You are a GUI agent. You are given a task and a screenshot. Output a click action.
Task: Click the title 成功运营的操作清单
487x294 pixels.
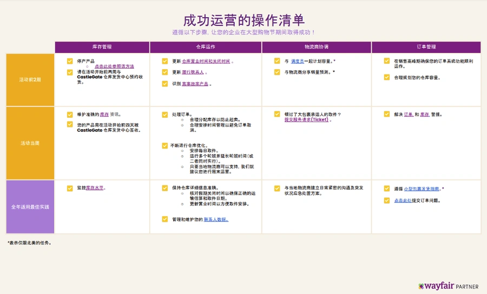244,21
